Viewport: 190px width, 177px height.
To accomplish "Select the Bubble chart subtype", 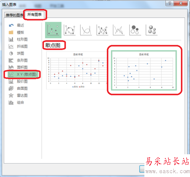I will (135, 30).
